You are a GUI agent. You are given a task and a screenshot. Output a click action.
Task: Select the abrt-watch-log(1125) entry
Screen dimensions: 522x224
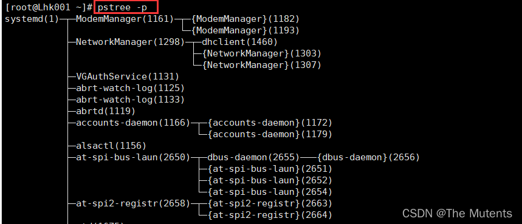pyautogui.click(x=130, y=89)
